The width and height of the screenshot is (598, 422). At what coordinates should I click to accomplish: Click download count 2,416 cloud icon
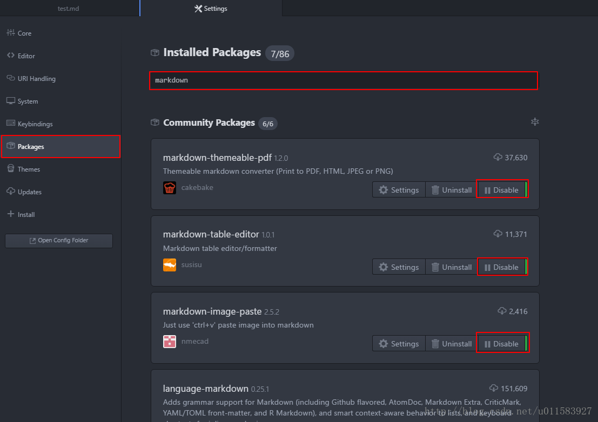click(x=502, y=311)
